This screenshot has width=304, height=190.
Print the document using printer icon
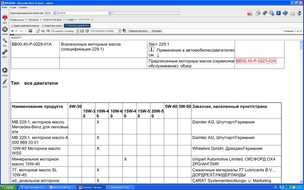coord(257,13)
